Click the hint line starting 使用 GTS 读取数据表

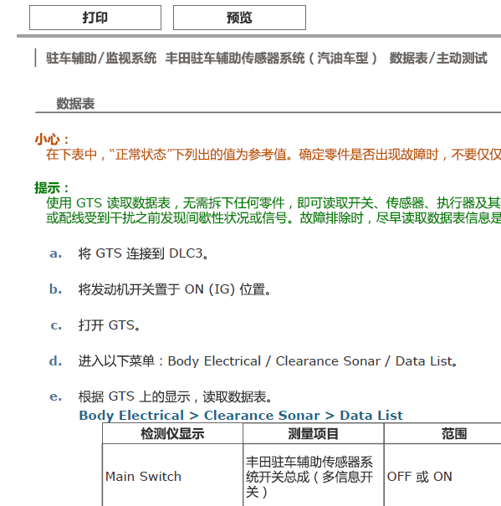274,203
